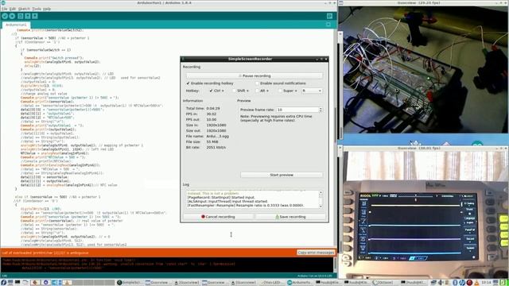Open the Edit menu in Arduino

tap(13, 9)
